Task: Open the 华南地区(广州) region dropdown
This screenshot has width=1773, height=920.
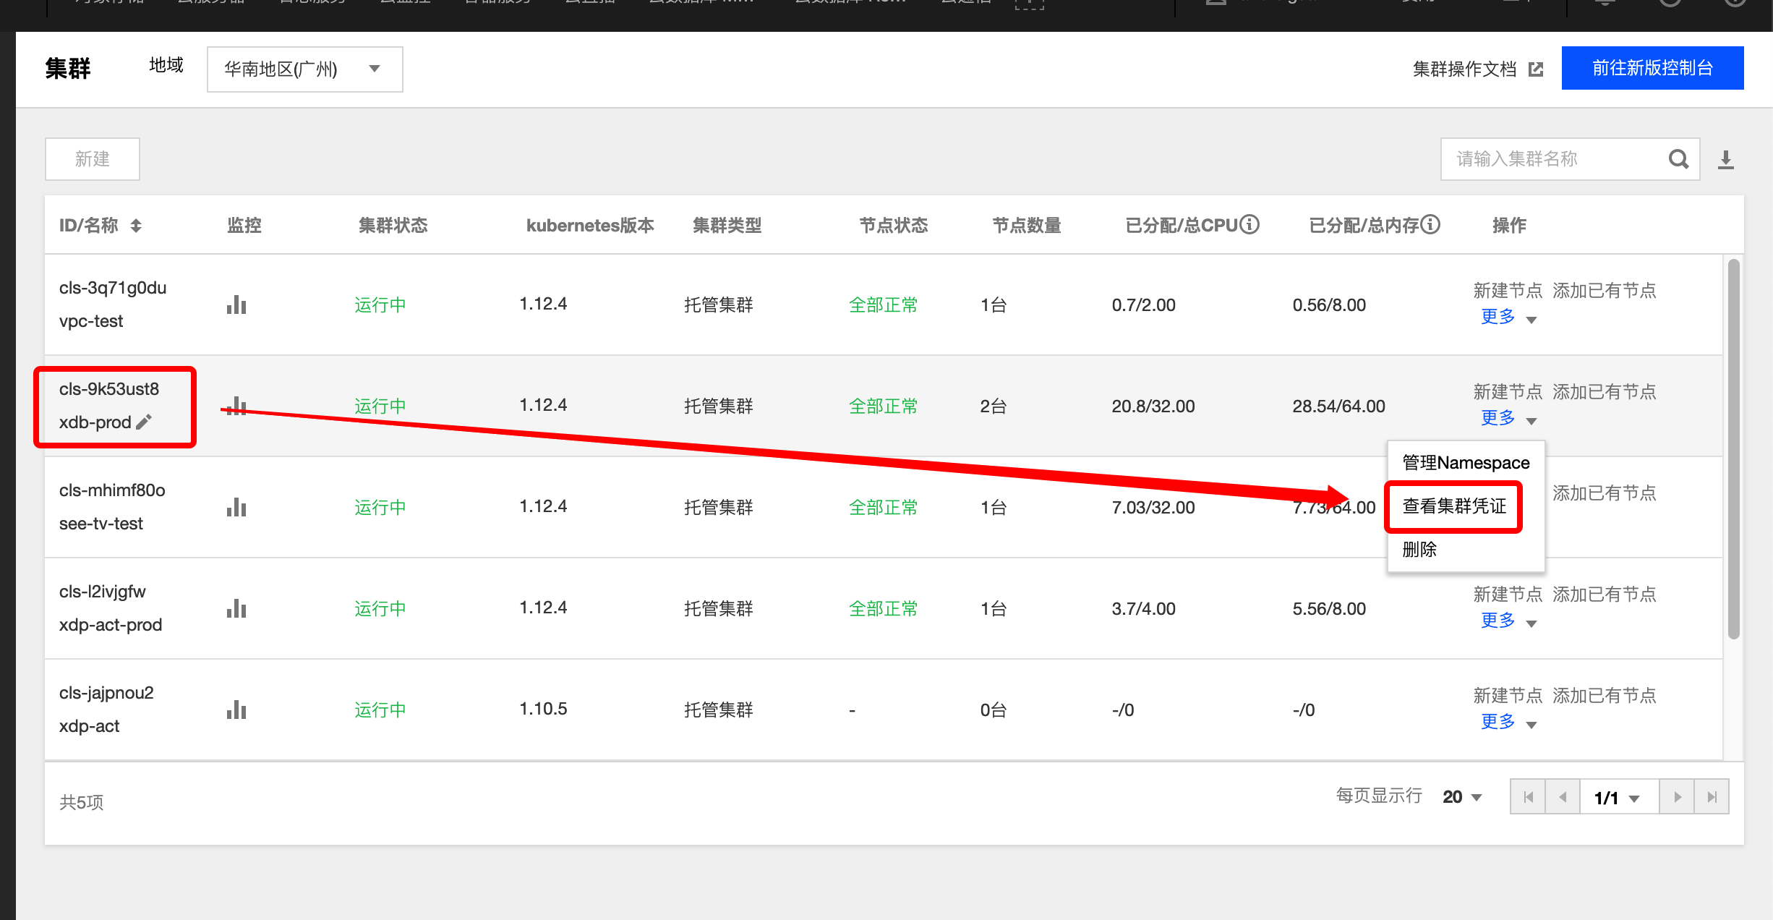Action: coord(304,69)
